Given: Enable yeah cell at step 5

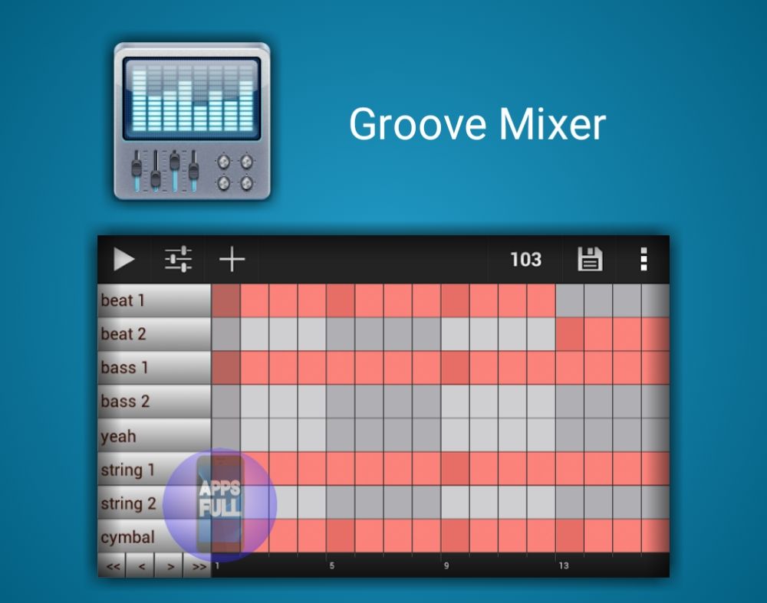Looking at the screenshot, I should 341,435.
